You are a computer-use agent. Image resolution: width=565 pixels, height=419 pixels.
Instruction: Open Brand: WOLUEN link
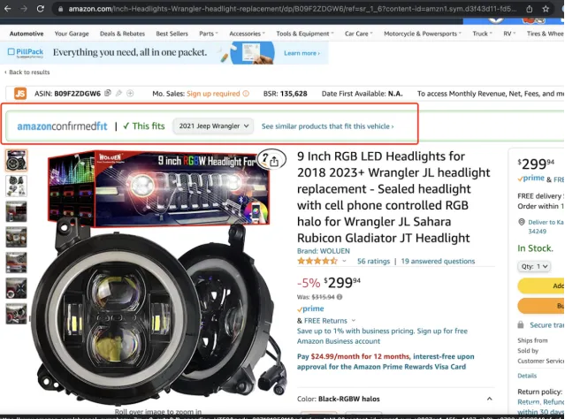324,251
